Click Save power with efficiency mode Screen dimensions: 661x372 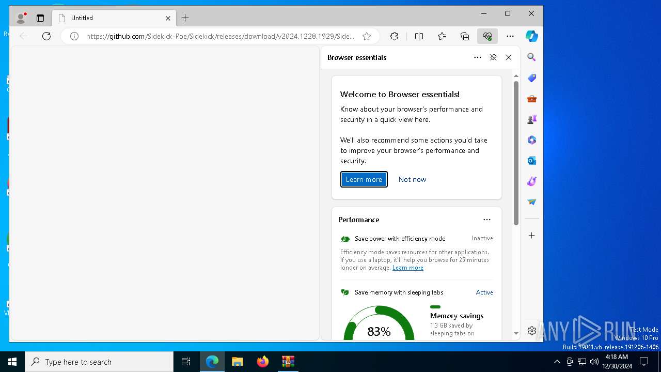click(400, 239)
